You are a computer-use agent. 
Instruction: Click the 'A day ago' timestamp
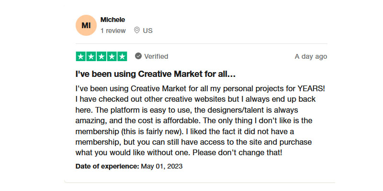tap(311, 56)
